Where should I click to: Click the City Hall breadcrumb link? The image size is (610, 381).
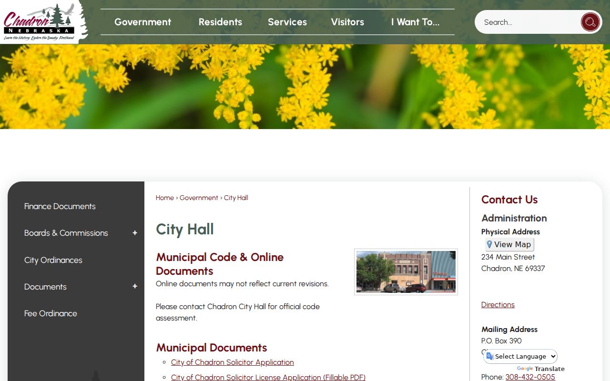236,198
